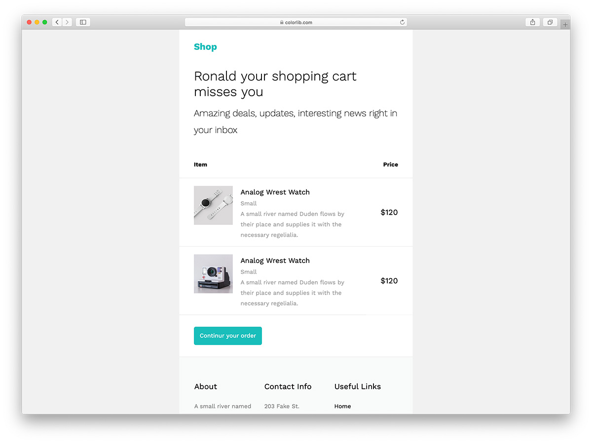
Task: Follow the Home link under Useful Links
Action: (342, 406)
